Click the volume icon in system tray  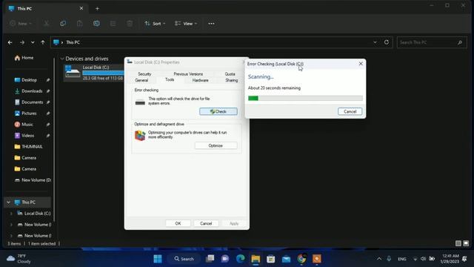pyautogui.click(x=423, y=259)
